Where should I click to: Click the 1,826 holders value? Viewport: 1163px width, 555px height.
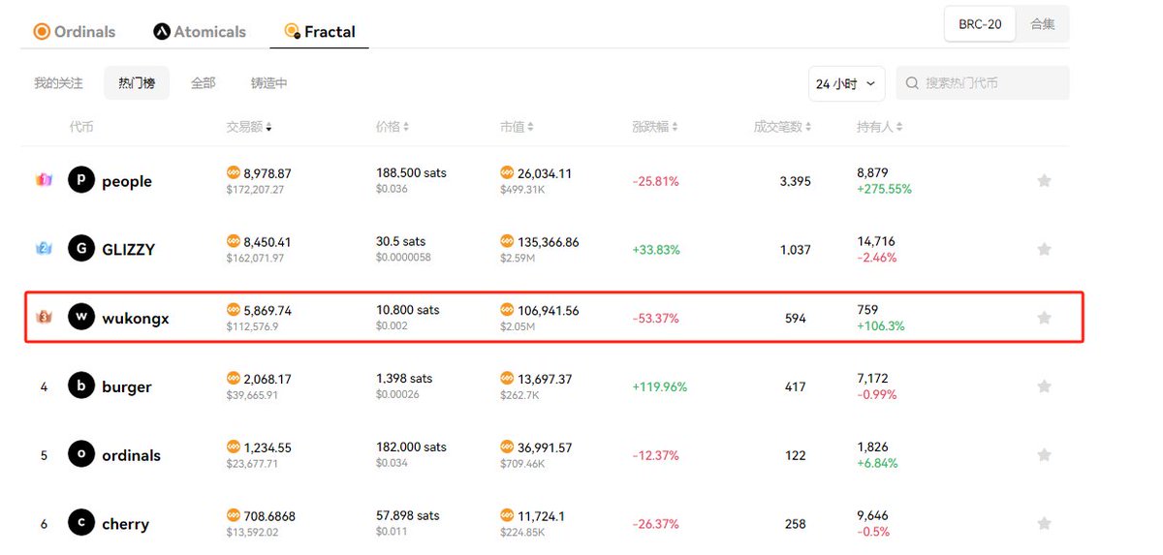(x=873, y=447)
